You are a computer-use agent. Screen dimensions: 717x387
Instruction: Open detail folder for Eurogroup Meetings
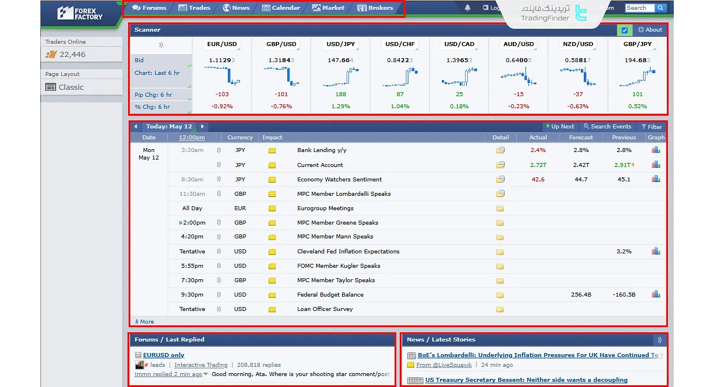click(500, 208)
